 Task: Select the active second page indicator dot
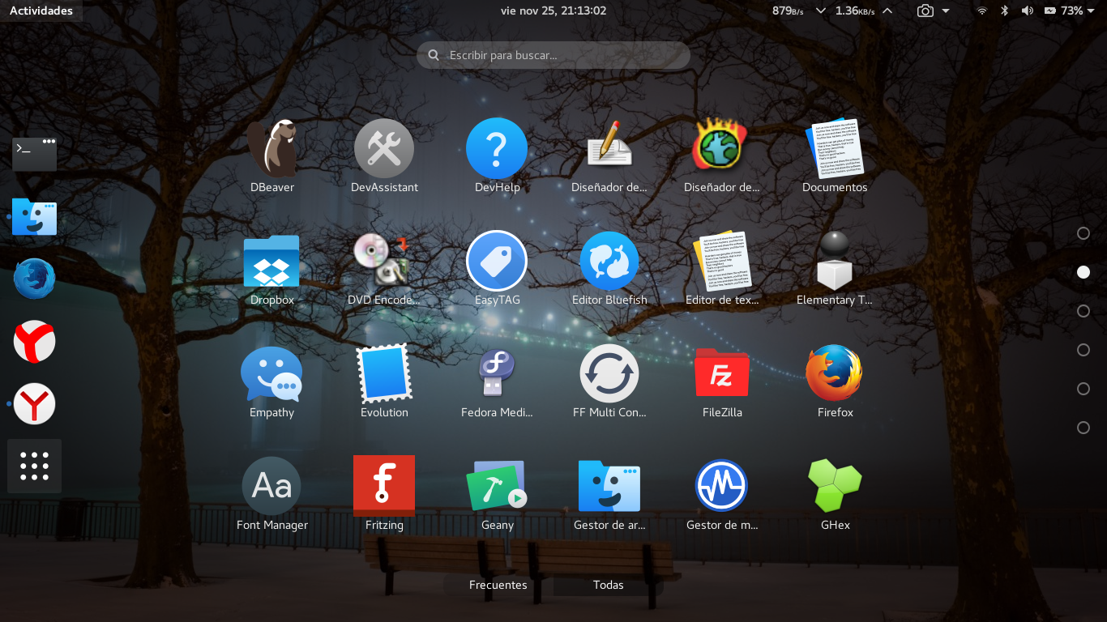(x=1083, y=272)
